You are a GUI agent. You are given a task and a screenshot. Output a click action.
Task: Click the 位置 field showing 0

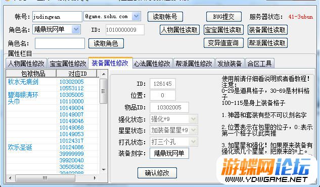point(163,95)
